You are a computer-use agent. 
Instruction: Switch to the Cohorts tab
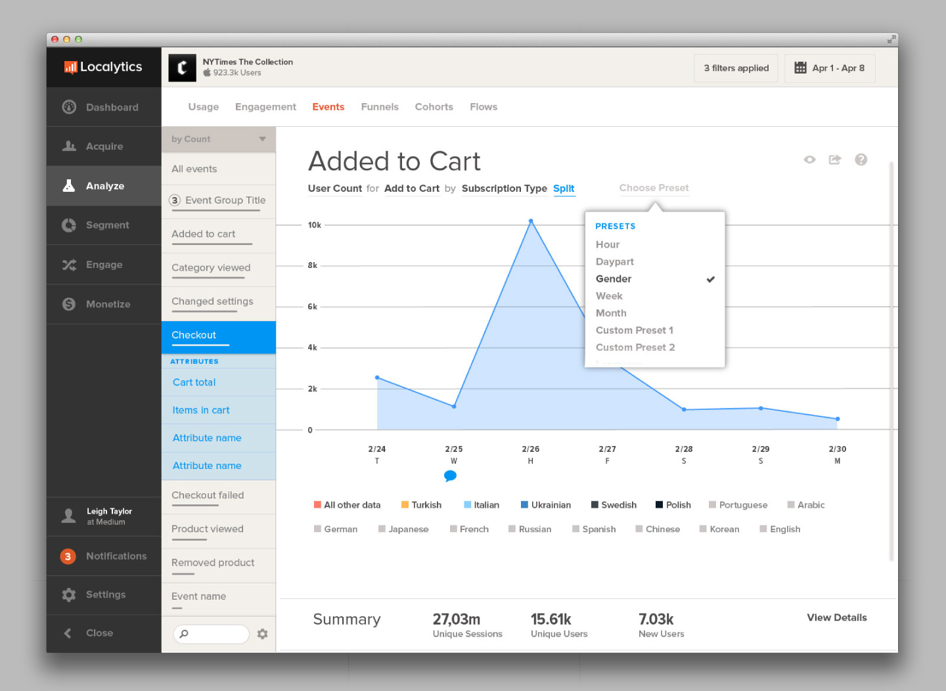tap(434, 107)
